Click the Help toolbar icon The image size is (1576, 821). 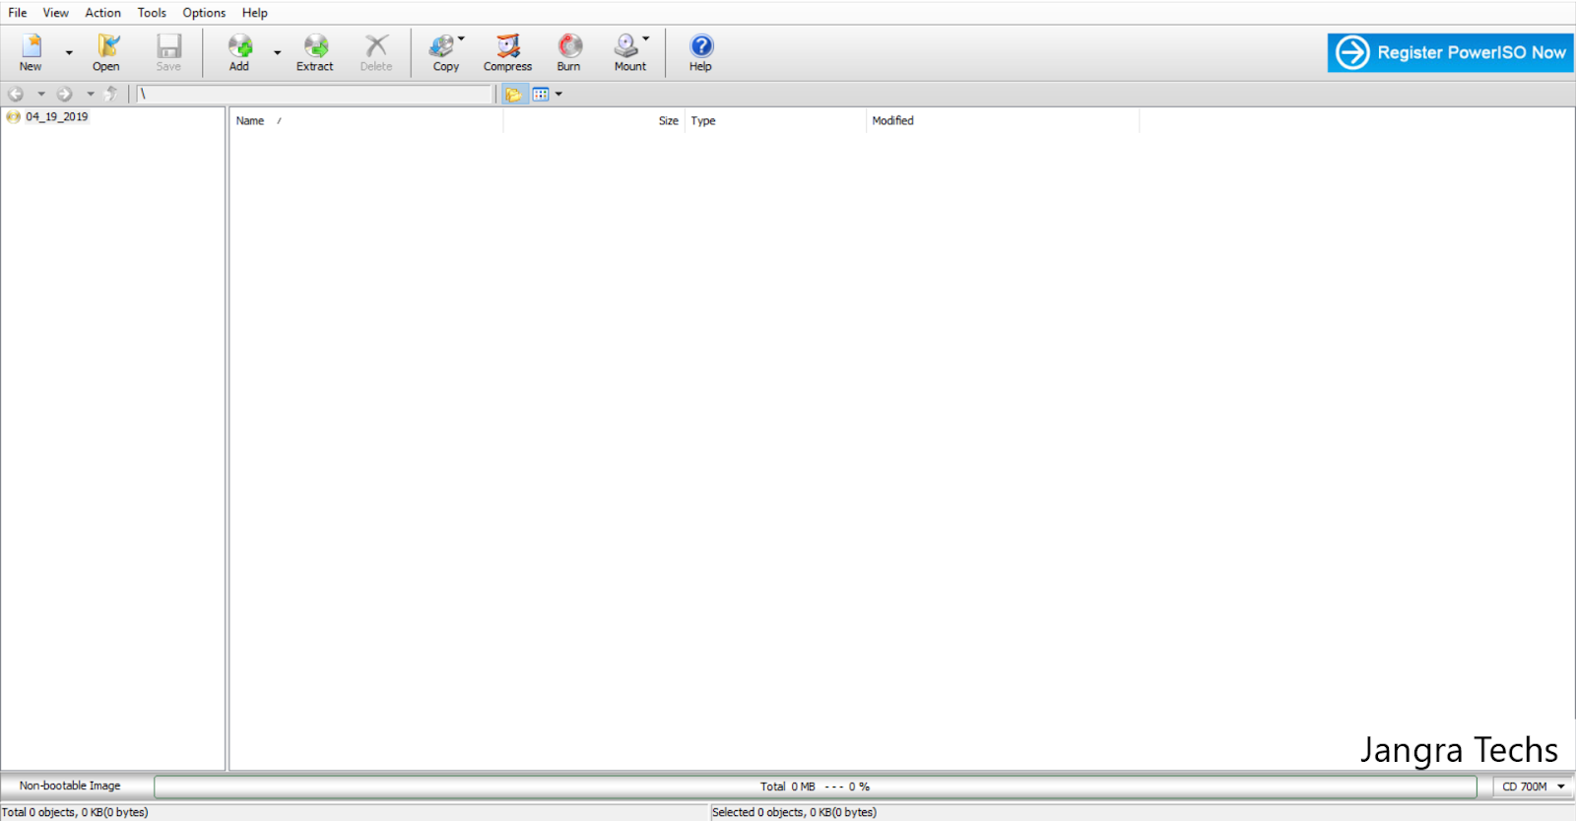pos(700,52)
